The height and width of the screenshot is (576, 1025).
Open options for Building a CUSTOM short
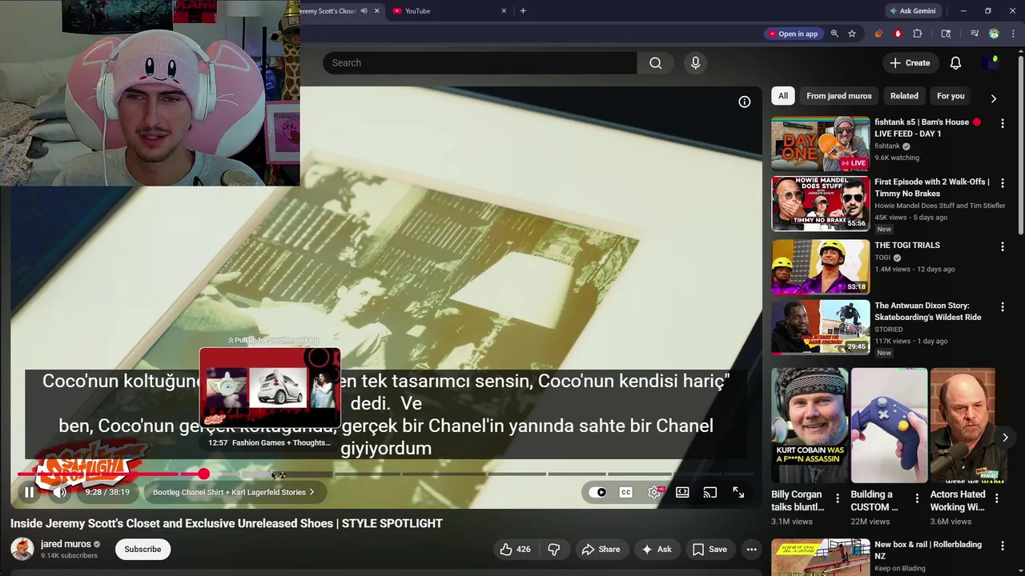[x=917, y=498]
